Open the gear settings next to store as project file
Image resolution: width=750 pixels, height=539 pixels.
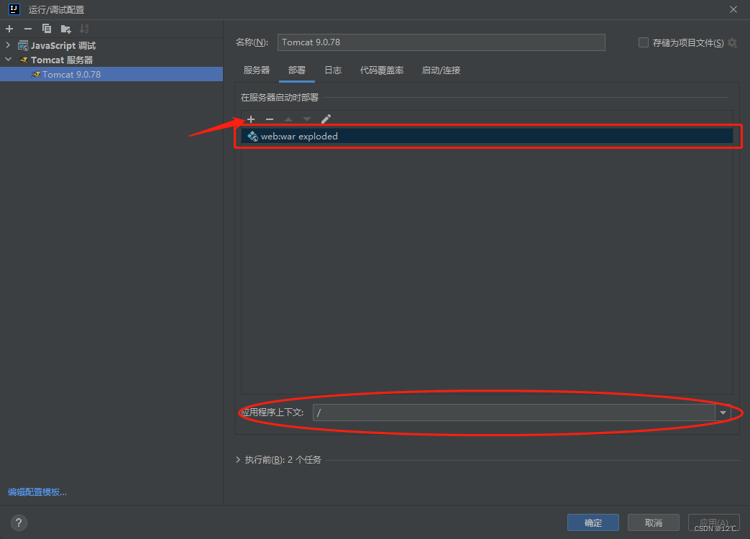pyautogui.click(x=732, y=42)
